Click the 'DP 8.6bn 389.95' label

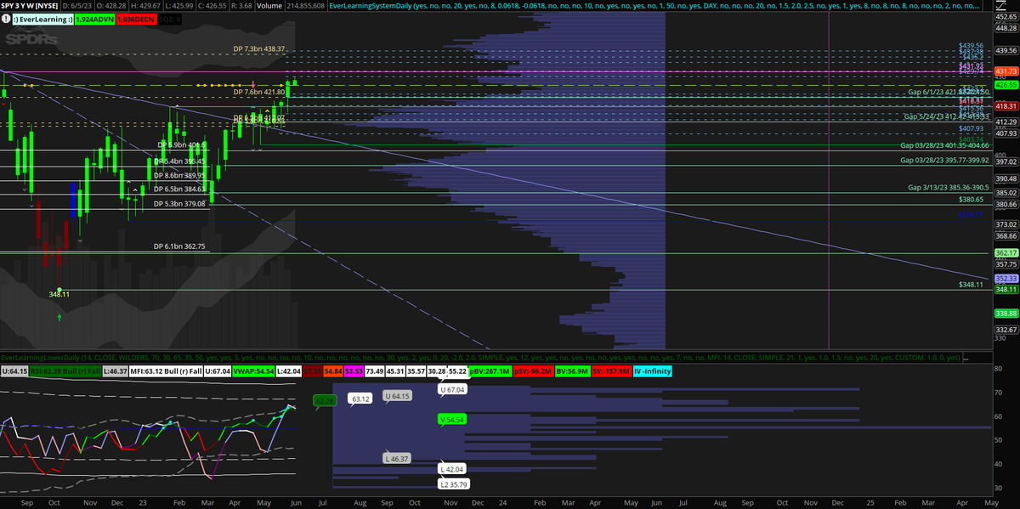(179, 175)
